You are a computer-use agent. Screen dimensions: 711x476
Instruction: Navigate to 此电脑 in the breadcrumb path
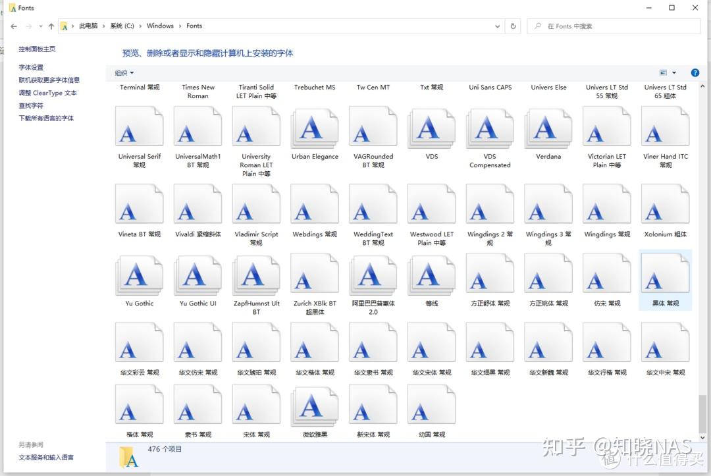(88, 26)
